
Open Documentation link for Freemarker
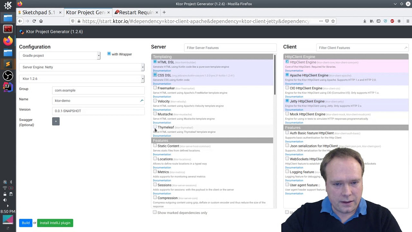tap(162, 97)
